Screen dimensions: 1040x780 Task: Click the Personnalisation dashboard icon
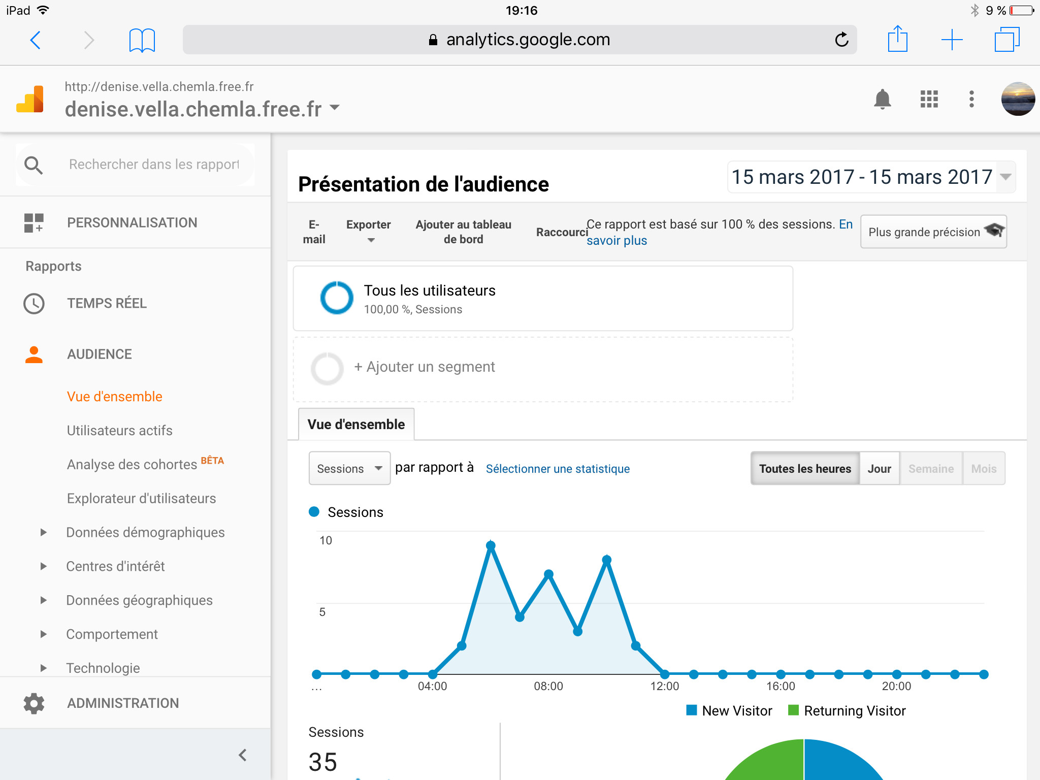click(x=34, y=223)
